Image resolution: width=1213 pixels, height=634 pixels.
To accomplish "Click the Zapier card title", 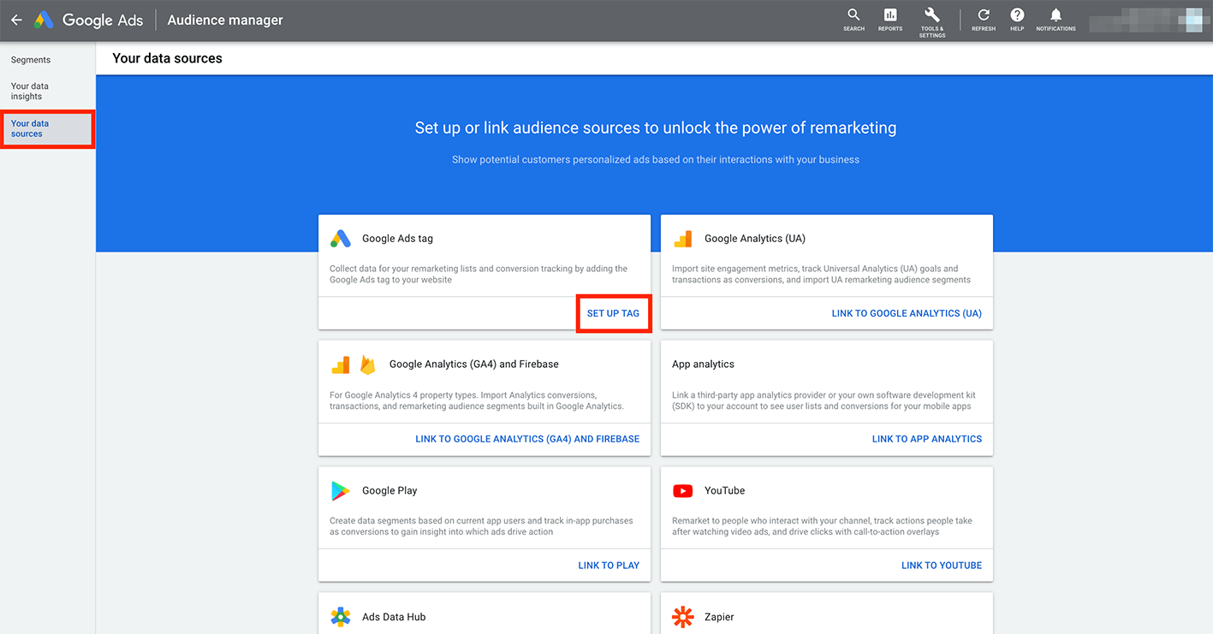I will click(x=719, y=617).
